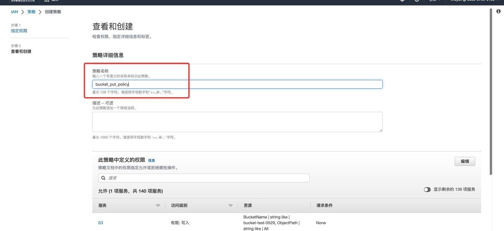Select step 2 查看和创建 in sidebar
This screenshot has height=231, width=504.
(x=21, y=52)
